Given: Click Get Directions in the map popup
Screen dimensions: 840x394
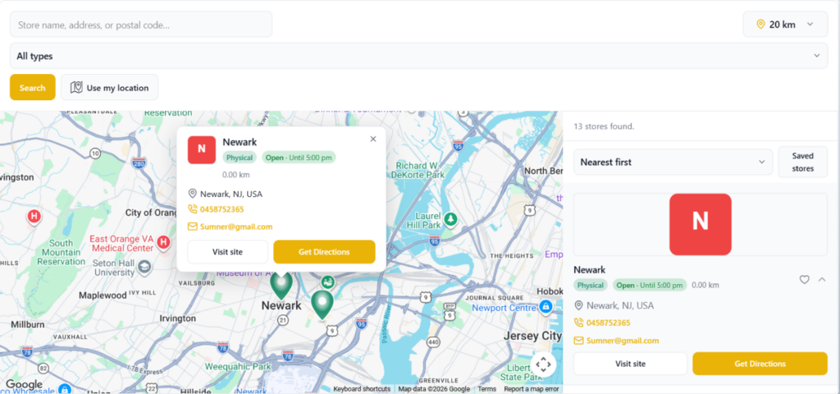Looking at the screenshot, I should click(x=324, y=252).
